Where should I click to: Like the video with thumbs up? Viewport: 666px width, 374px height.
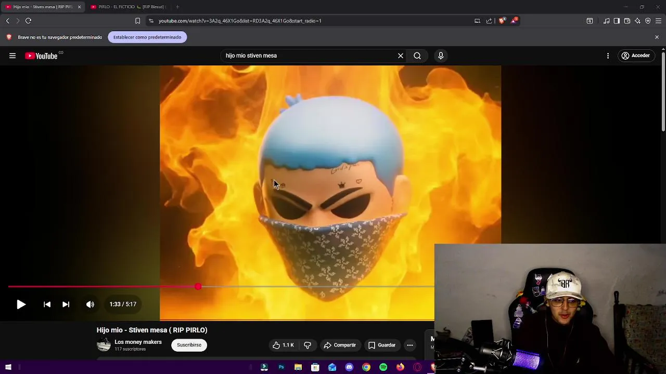[x=284, y=345]
